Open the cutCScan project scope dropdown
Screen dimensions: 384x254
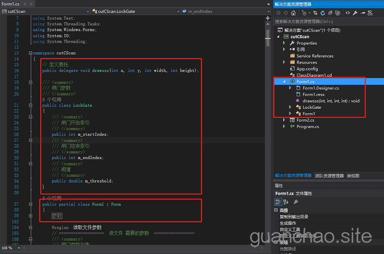click(88, 12)
